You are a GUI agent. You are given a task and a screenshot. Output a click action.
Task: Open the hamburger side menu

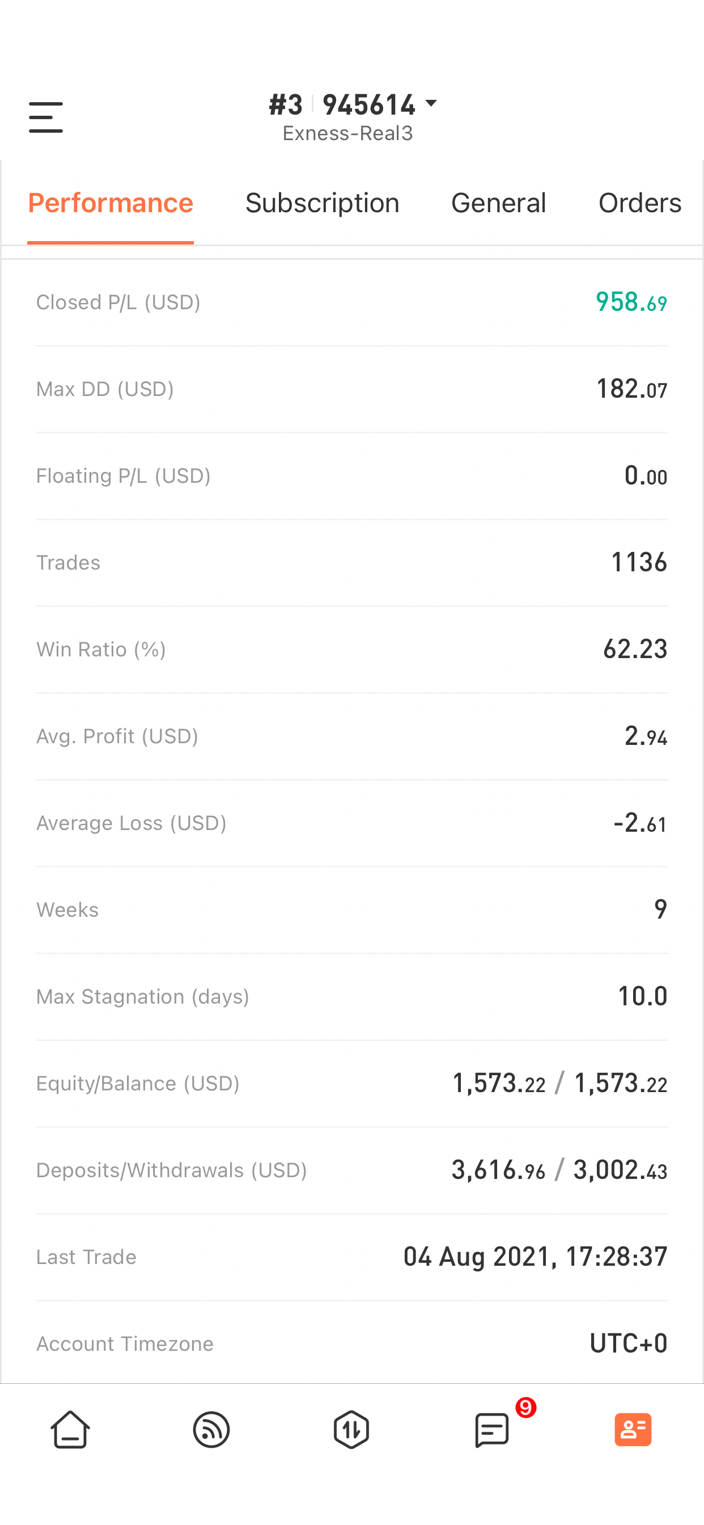point(45,117)
